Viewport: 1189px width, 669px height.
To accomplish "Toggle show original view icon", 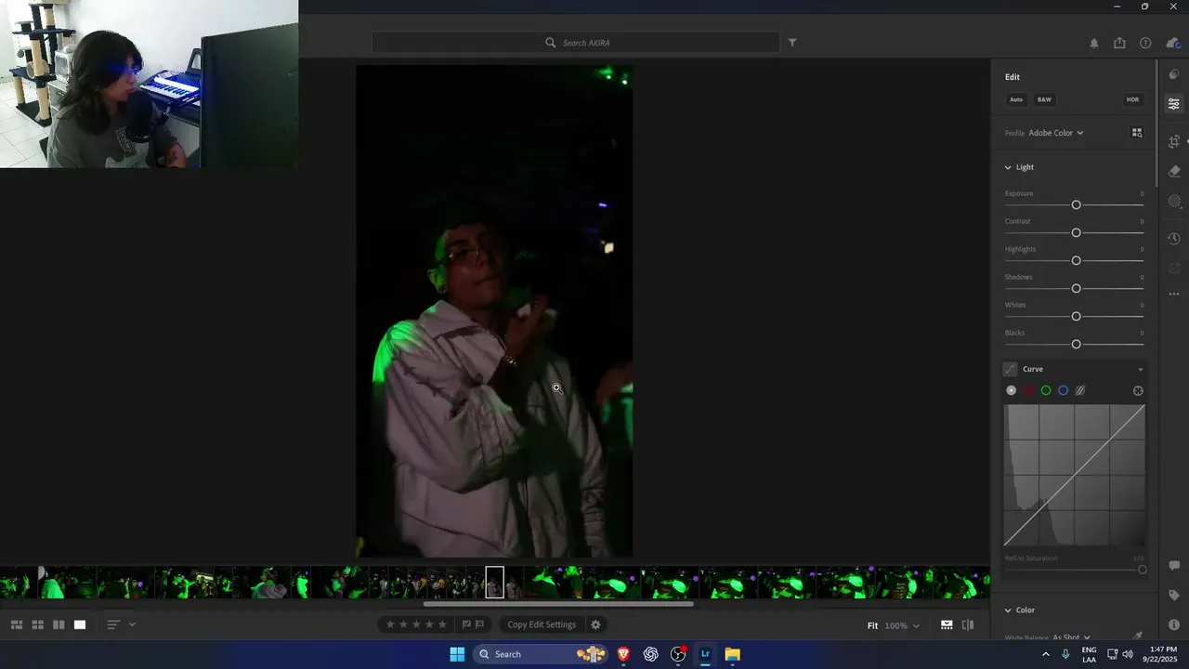I will (968, 625).
